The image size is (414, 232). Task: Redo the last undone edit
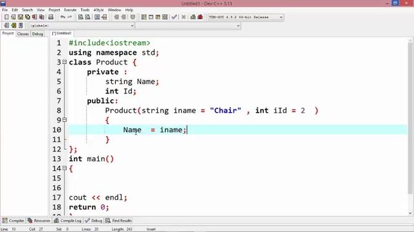click(70, 17)
